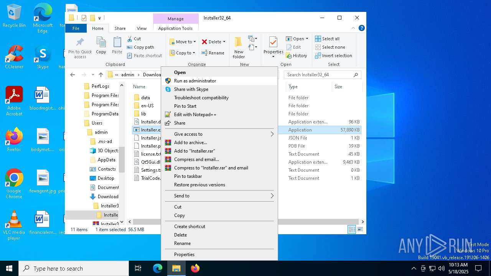Open CCleaner desktop icon
Image resolution: width=491 pixels, height=276 pixels.
tap(14, 58)
